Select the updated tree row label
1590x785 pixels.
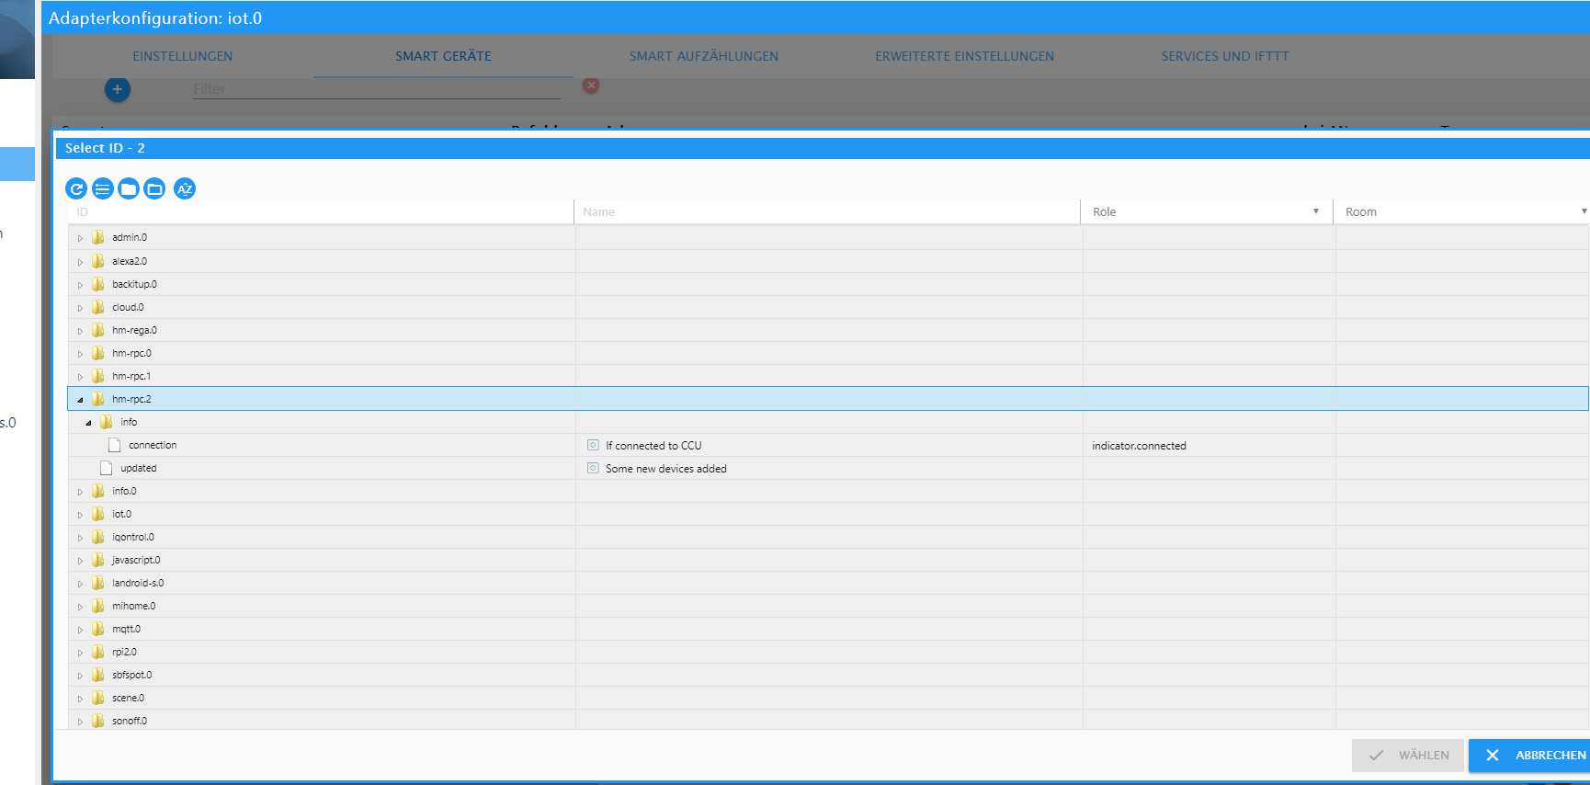[139, 468]
